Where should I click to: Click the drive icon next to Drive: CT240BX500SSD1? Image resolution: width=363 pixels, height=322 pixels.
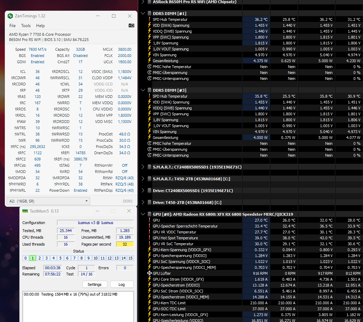tap(150, 191)
